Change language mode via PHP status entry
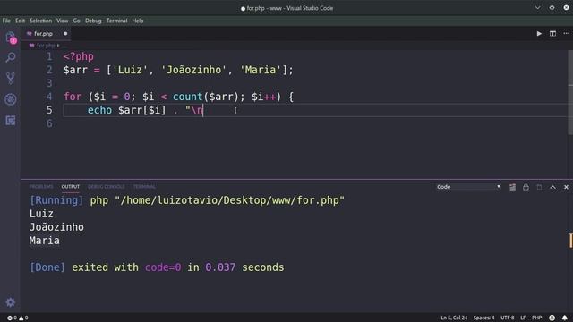Image resolution: width=573 pixels, height=322 pixels. [537, 318]
